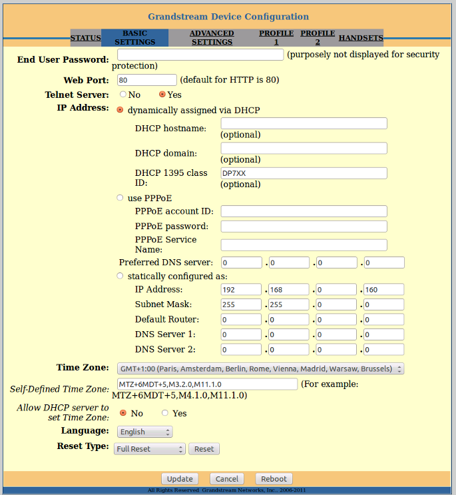The width and height of the screenshot is (456, 495).
Task: Click the Update button
Action: [180, 478]
